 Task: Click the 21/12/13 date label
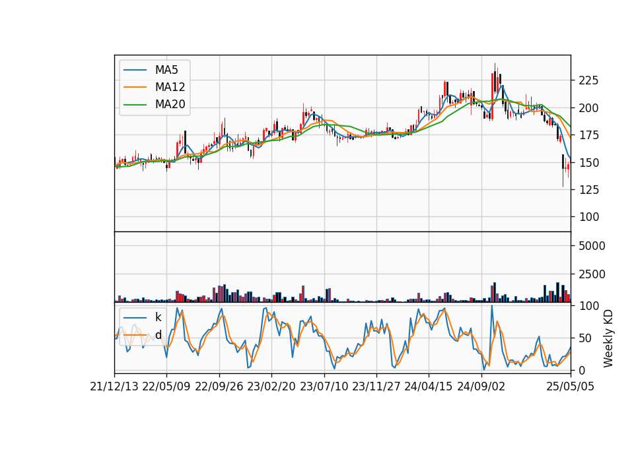click(x=114, y=387)
